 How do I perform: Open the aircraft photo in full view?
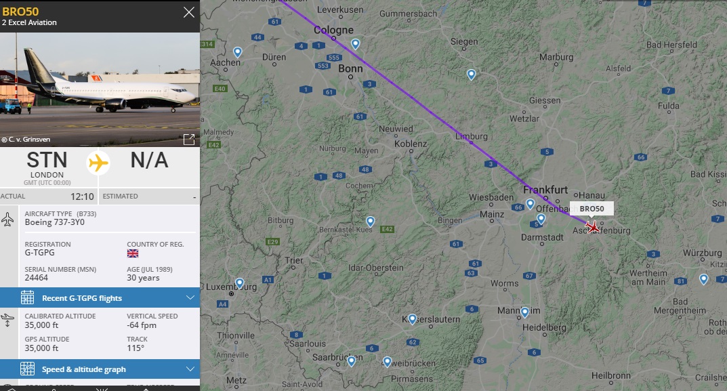(189, 139)
